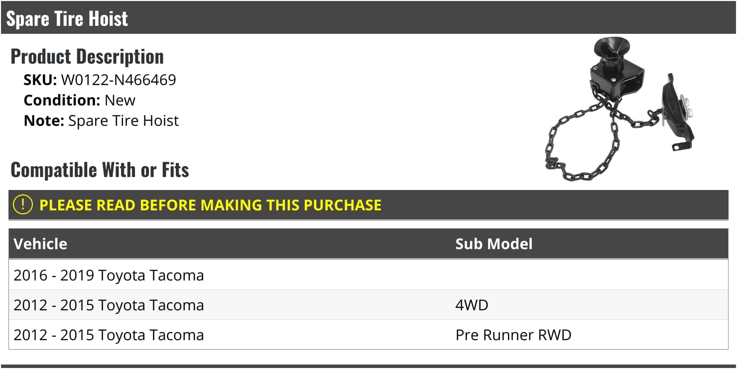Select the 2016 - 2019 Toyota Tacoma row

[x=109, y=275]
